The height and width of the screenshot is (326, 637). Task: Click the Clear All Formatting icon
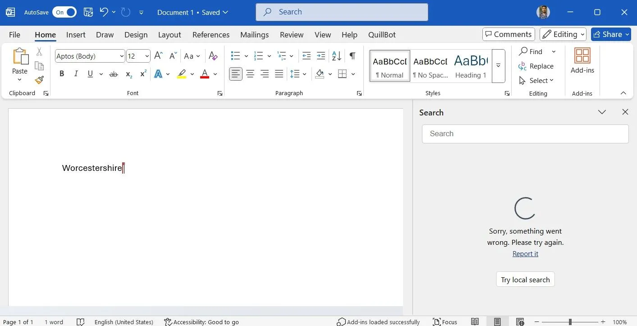coord(213,56)
